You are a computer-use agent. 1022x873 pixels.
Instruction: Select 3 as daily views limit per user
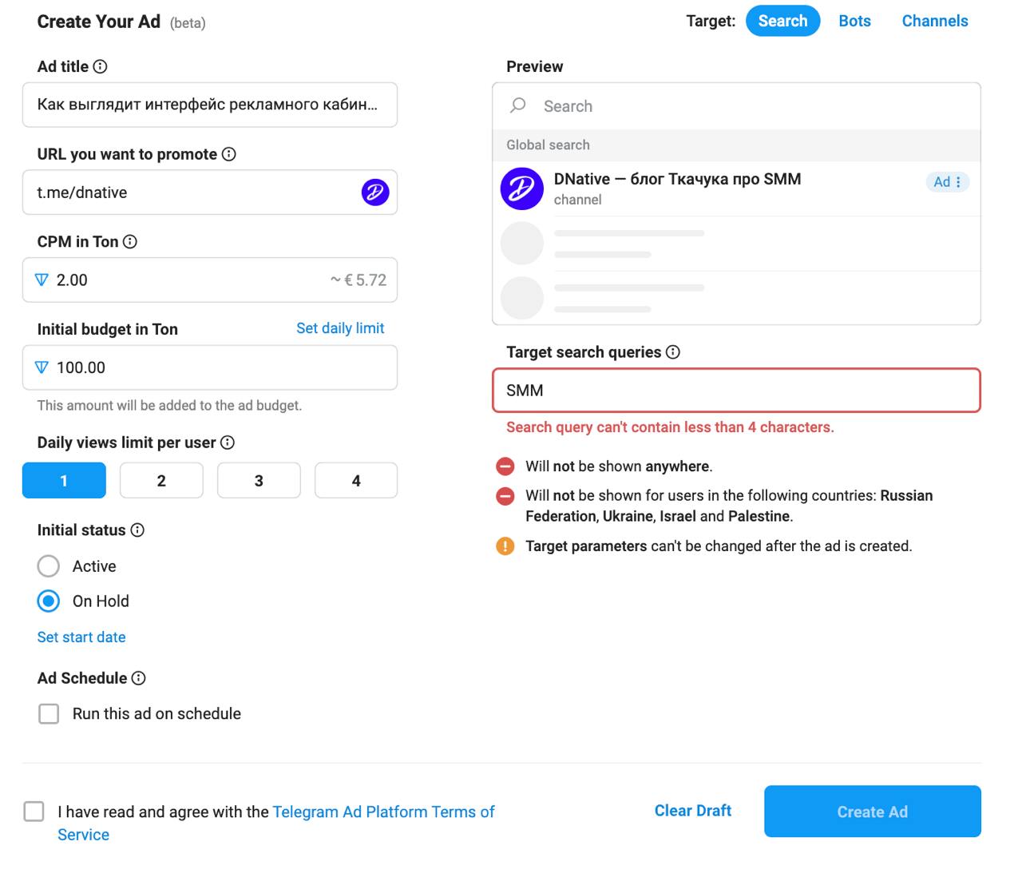coord(259,480)
